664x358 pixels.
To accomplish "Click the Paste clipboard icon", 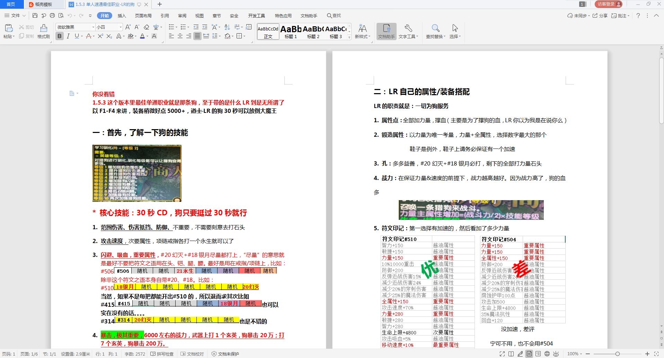I will 9,28.
